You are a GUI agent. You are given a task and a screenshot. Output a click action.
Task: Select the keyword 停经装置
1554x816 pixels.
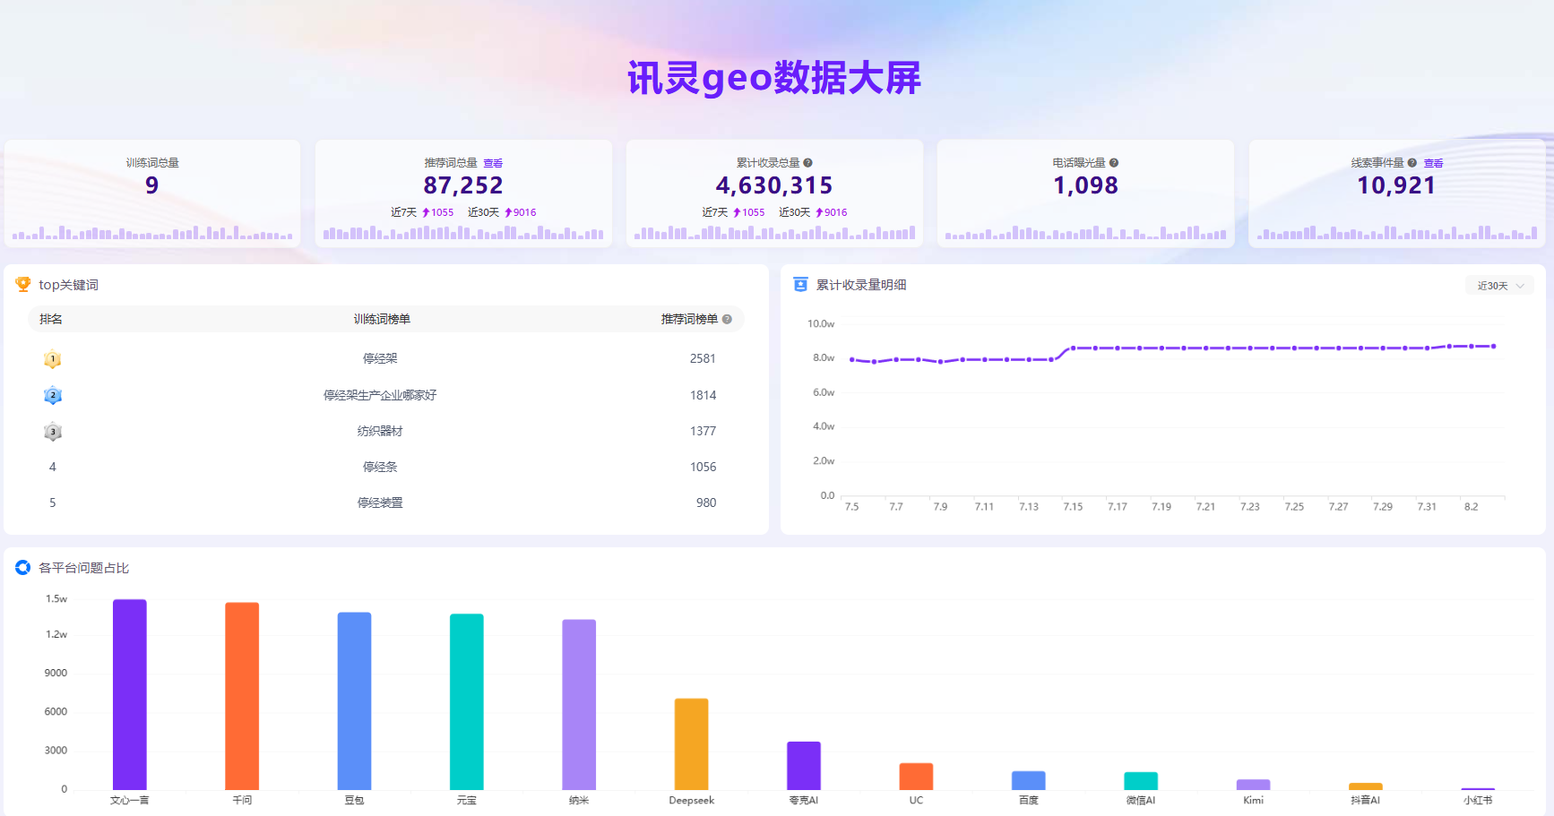click(380, 502)
